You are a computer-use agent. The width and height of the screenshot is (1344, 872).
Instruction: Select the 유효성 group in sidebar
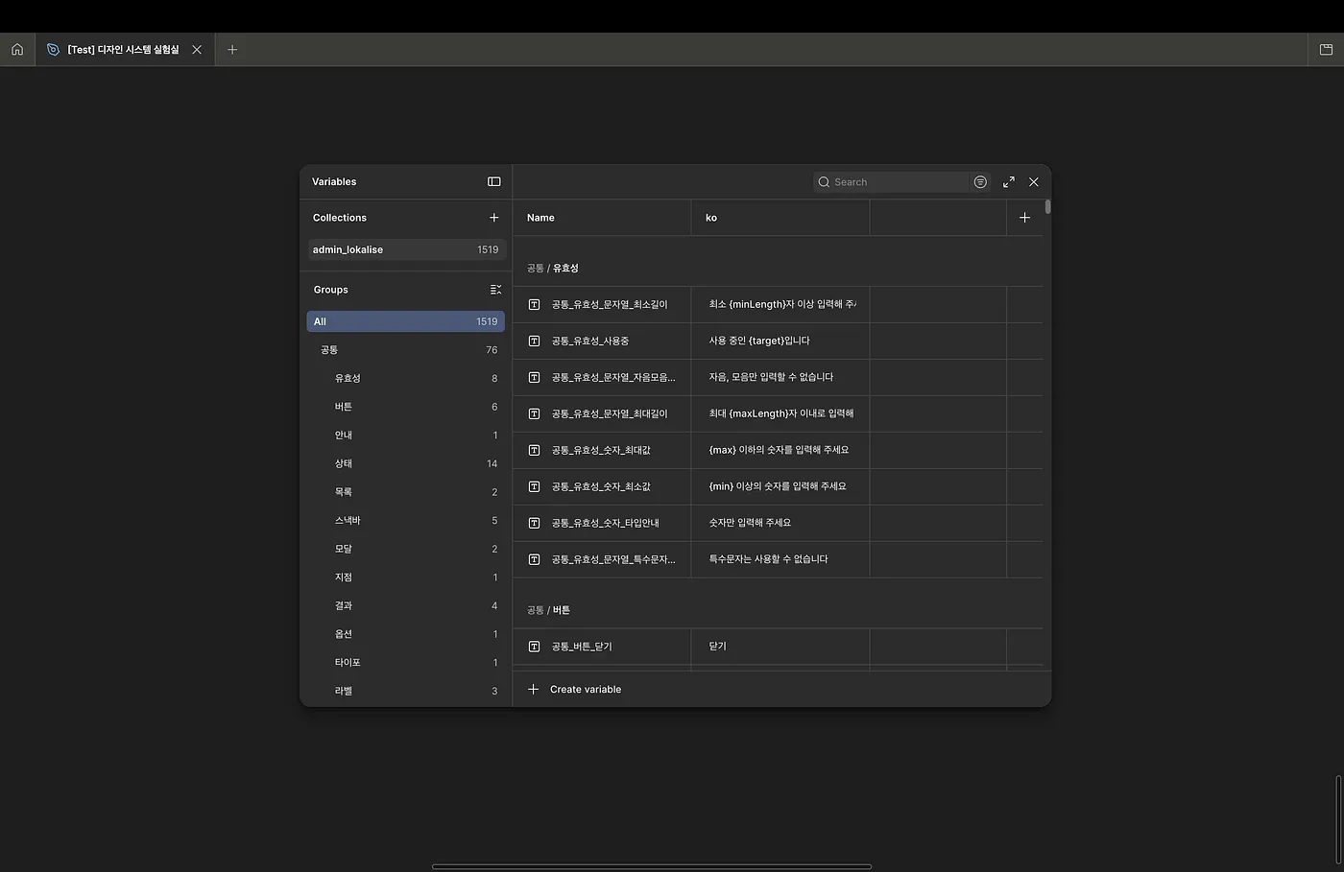click(406, 378)
